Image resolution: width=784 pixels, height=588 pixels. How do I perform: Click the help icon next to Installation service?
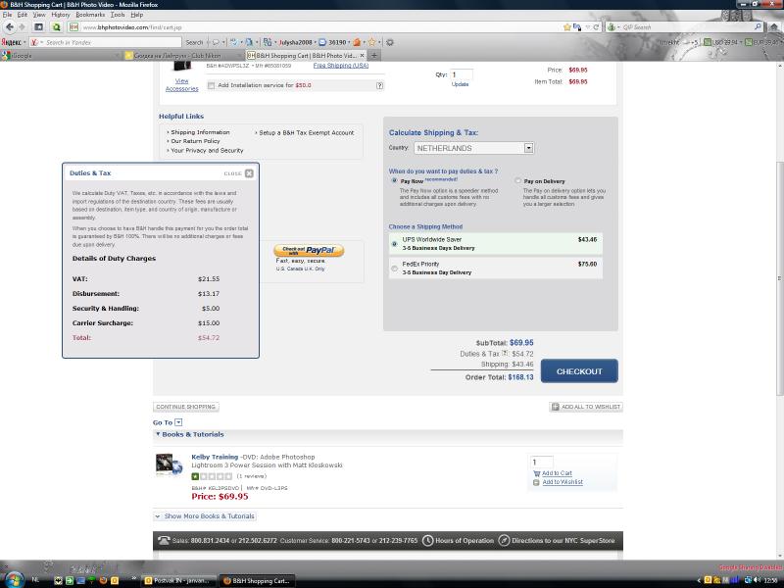[380, 85]
